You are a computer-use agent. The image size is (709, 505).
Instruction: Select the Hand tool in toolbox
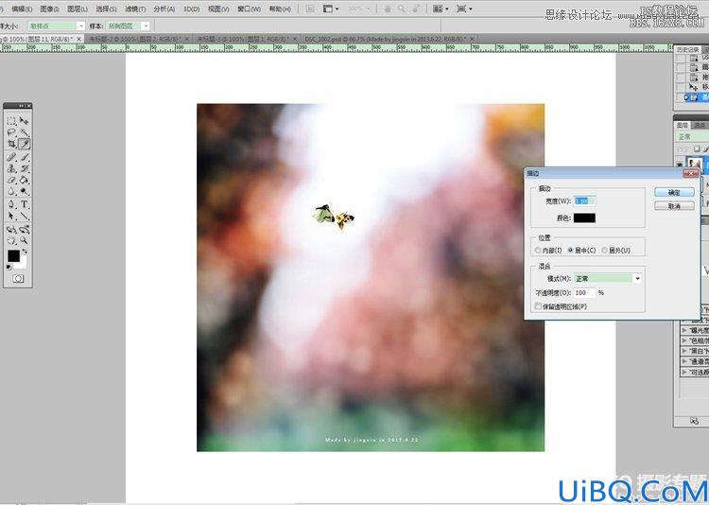pyautogui.click(x=11, y=240)
